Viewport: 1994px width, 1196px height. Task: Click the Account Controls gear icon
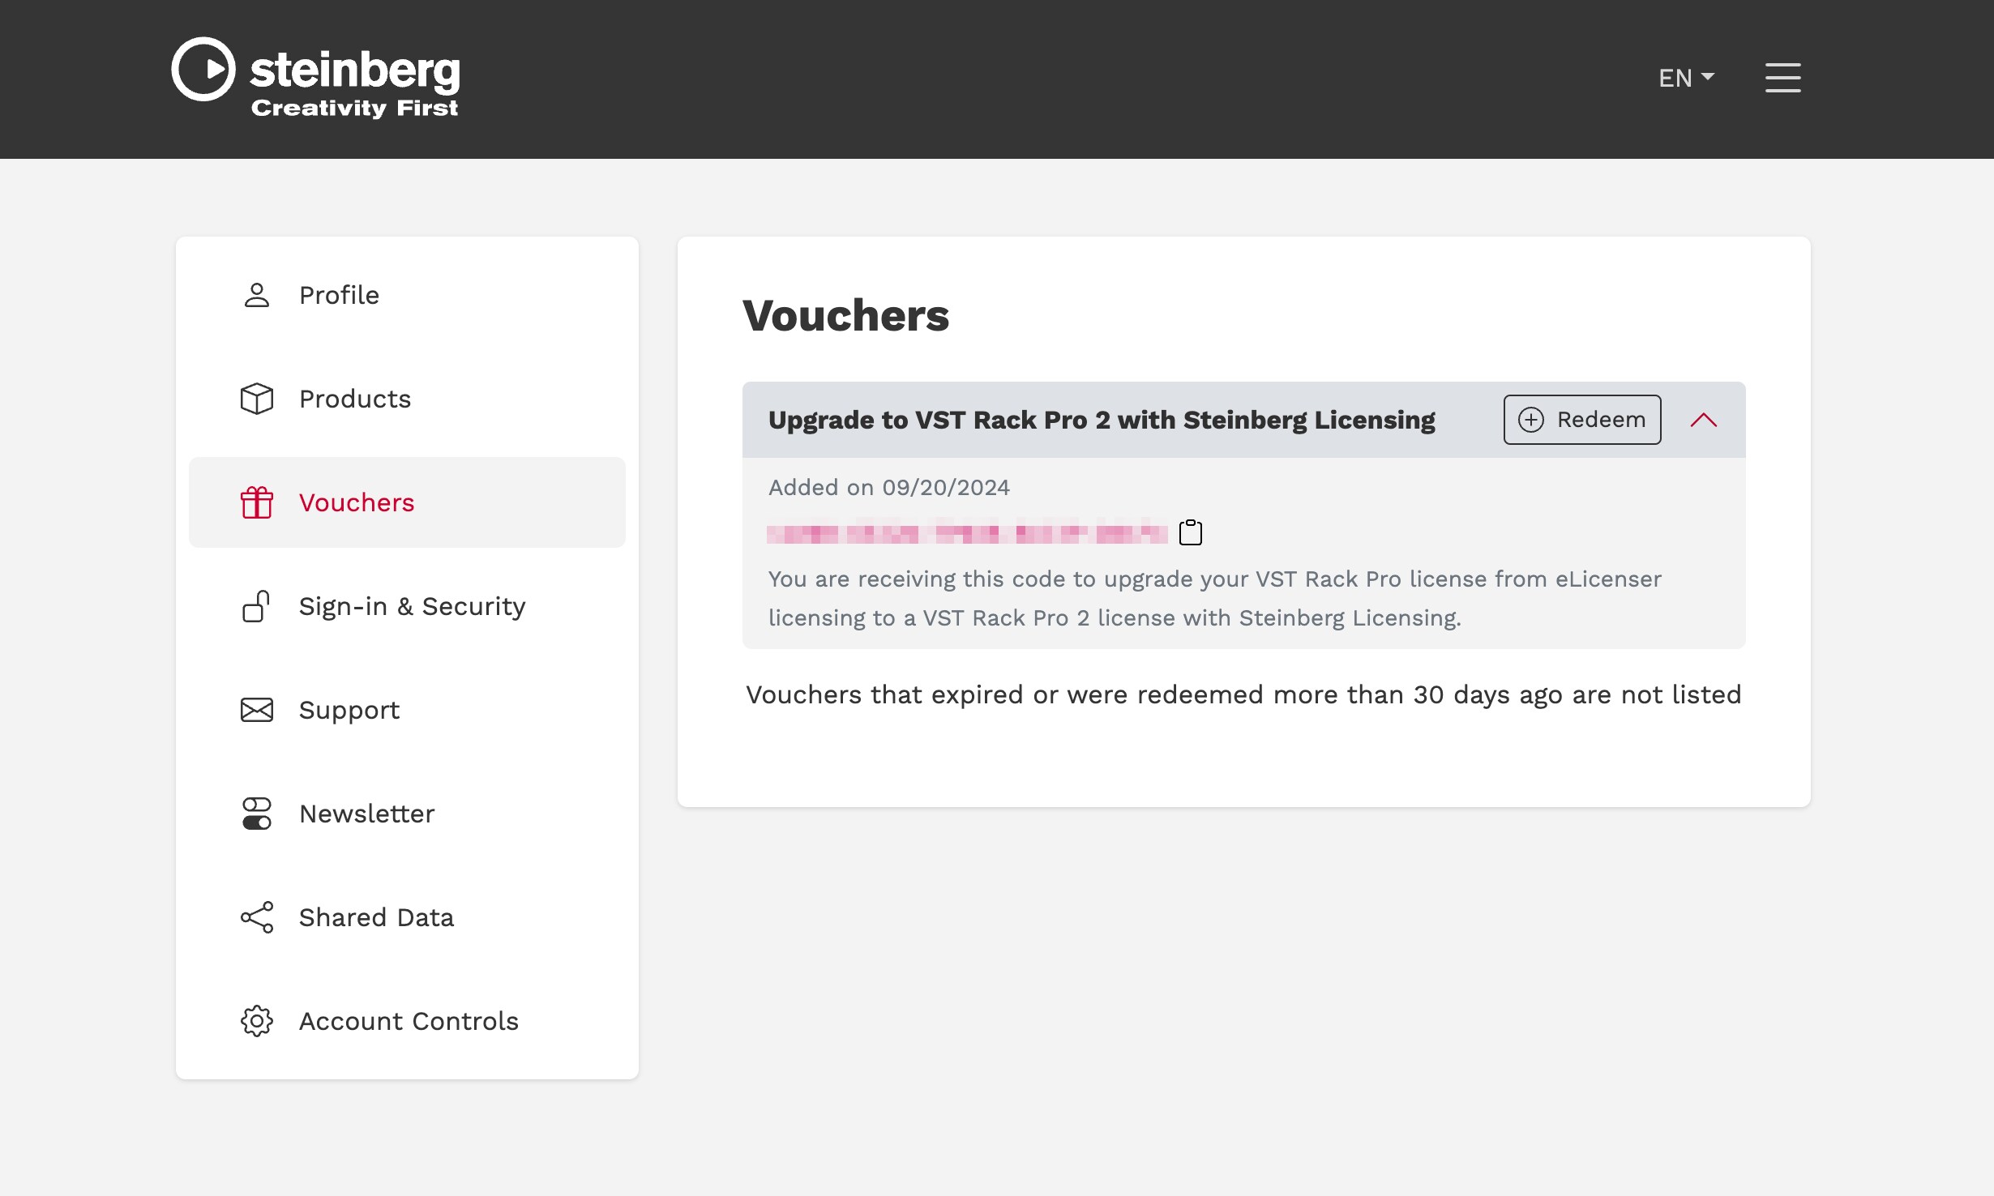[255, 1021]
